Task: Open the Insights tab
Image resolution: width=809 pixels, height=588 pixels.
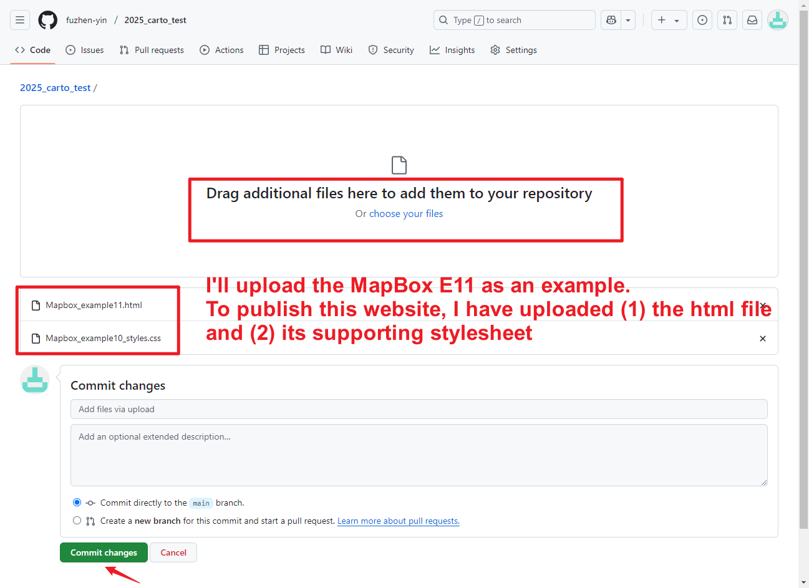Action: [452, 50]
